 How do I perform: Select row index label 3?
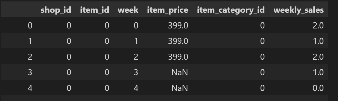point(30,72)
